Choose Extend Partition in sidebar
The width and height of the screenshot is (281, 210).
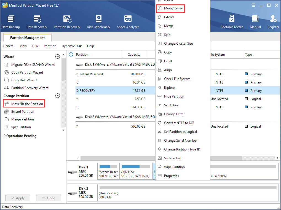tap(19, 112)
